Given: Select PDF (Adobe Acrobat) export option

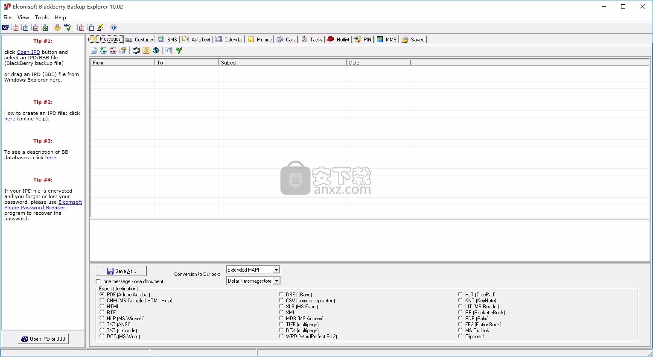Looking at the screenshot, I should point(102,294).
